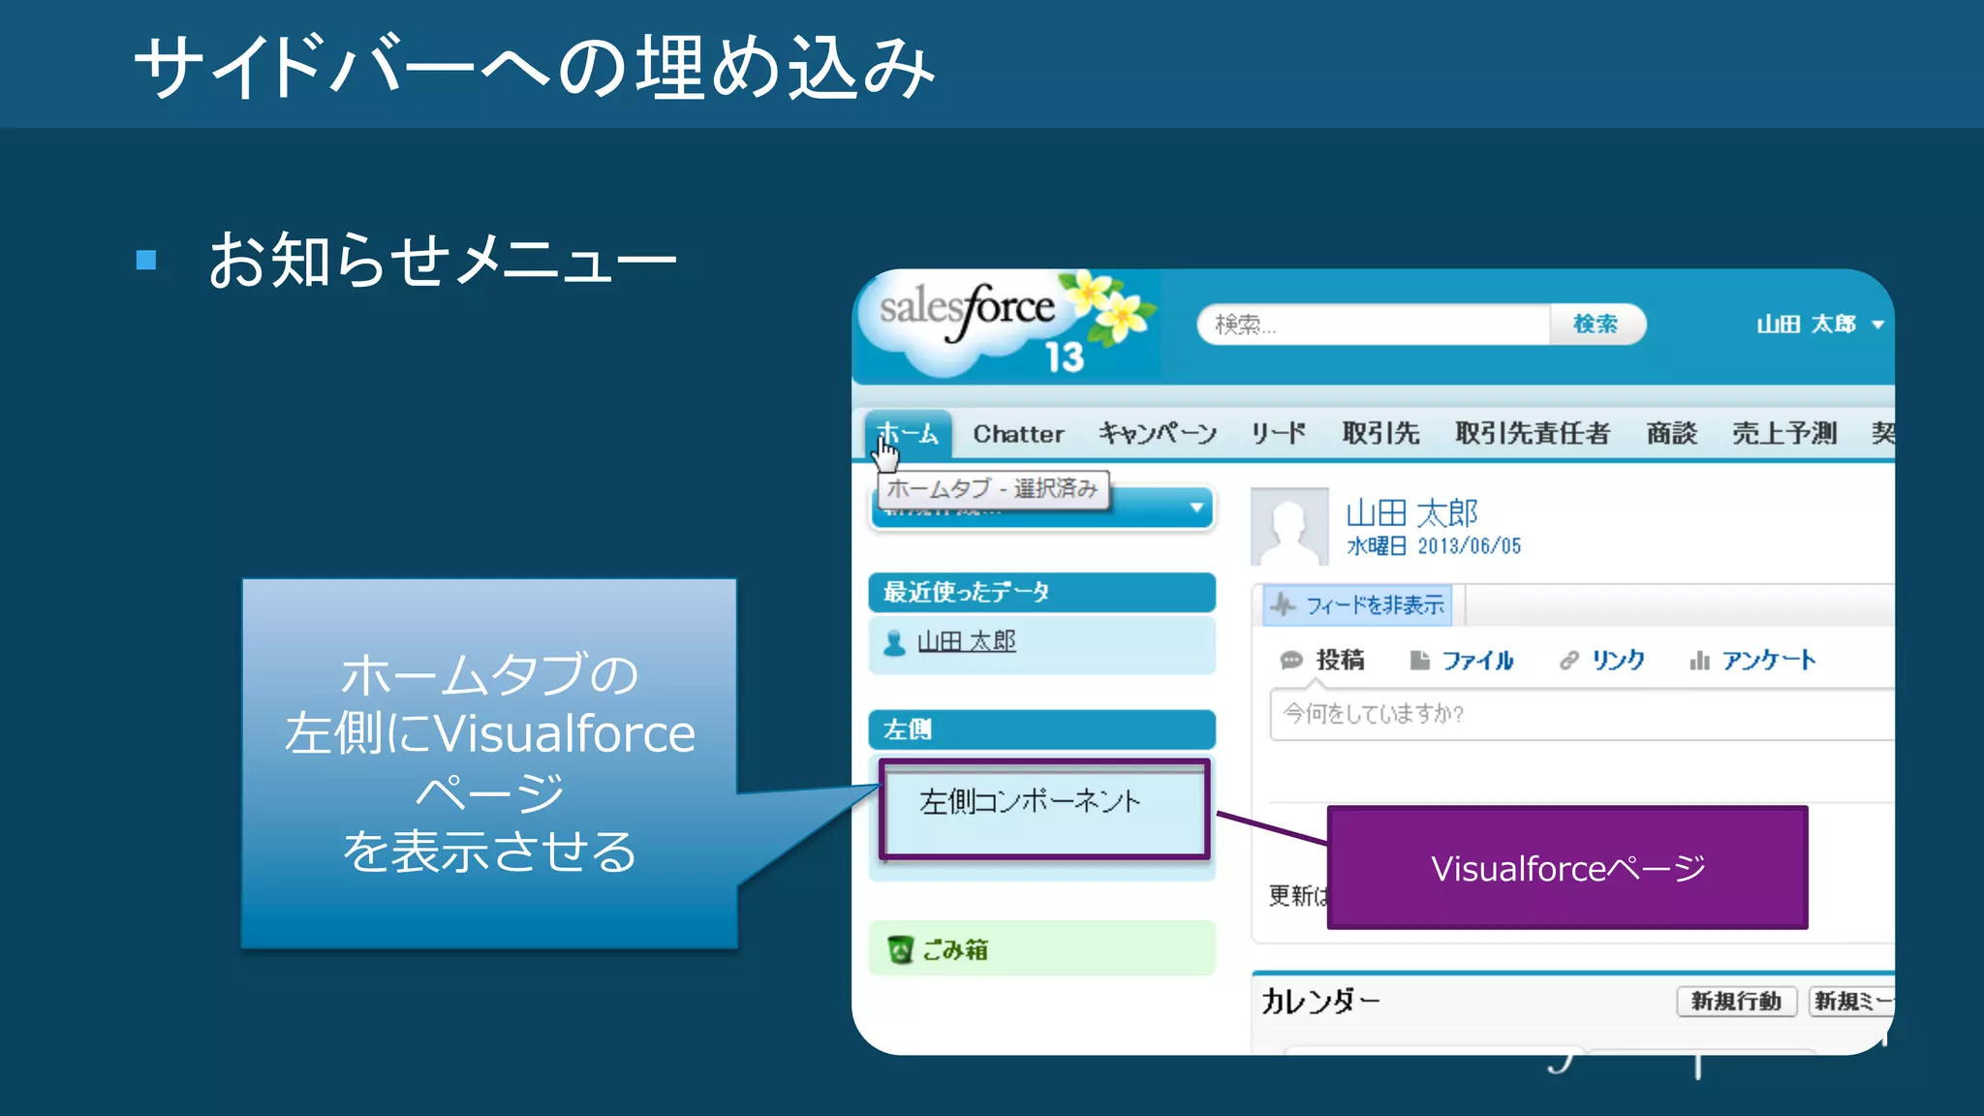Click the 山田 太郎 profile photo thumbnail
The width and height of the screenshot is (1984, 1116).
pyautogui.click(x=1289, y=527)
